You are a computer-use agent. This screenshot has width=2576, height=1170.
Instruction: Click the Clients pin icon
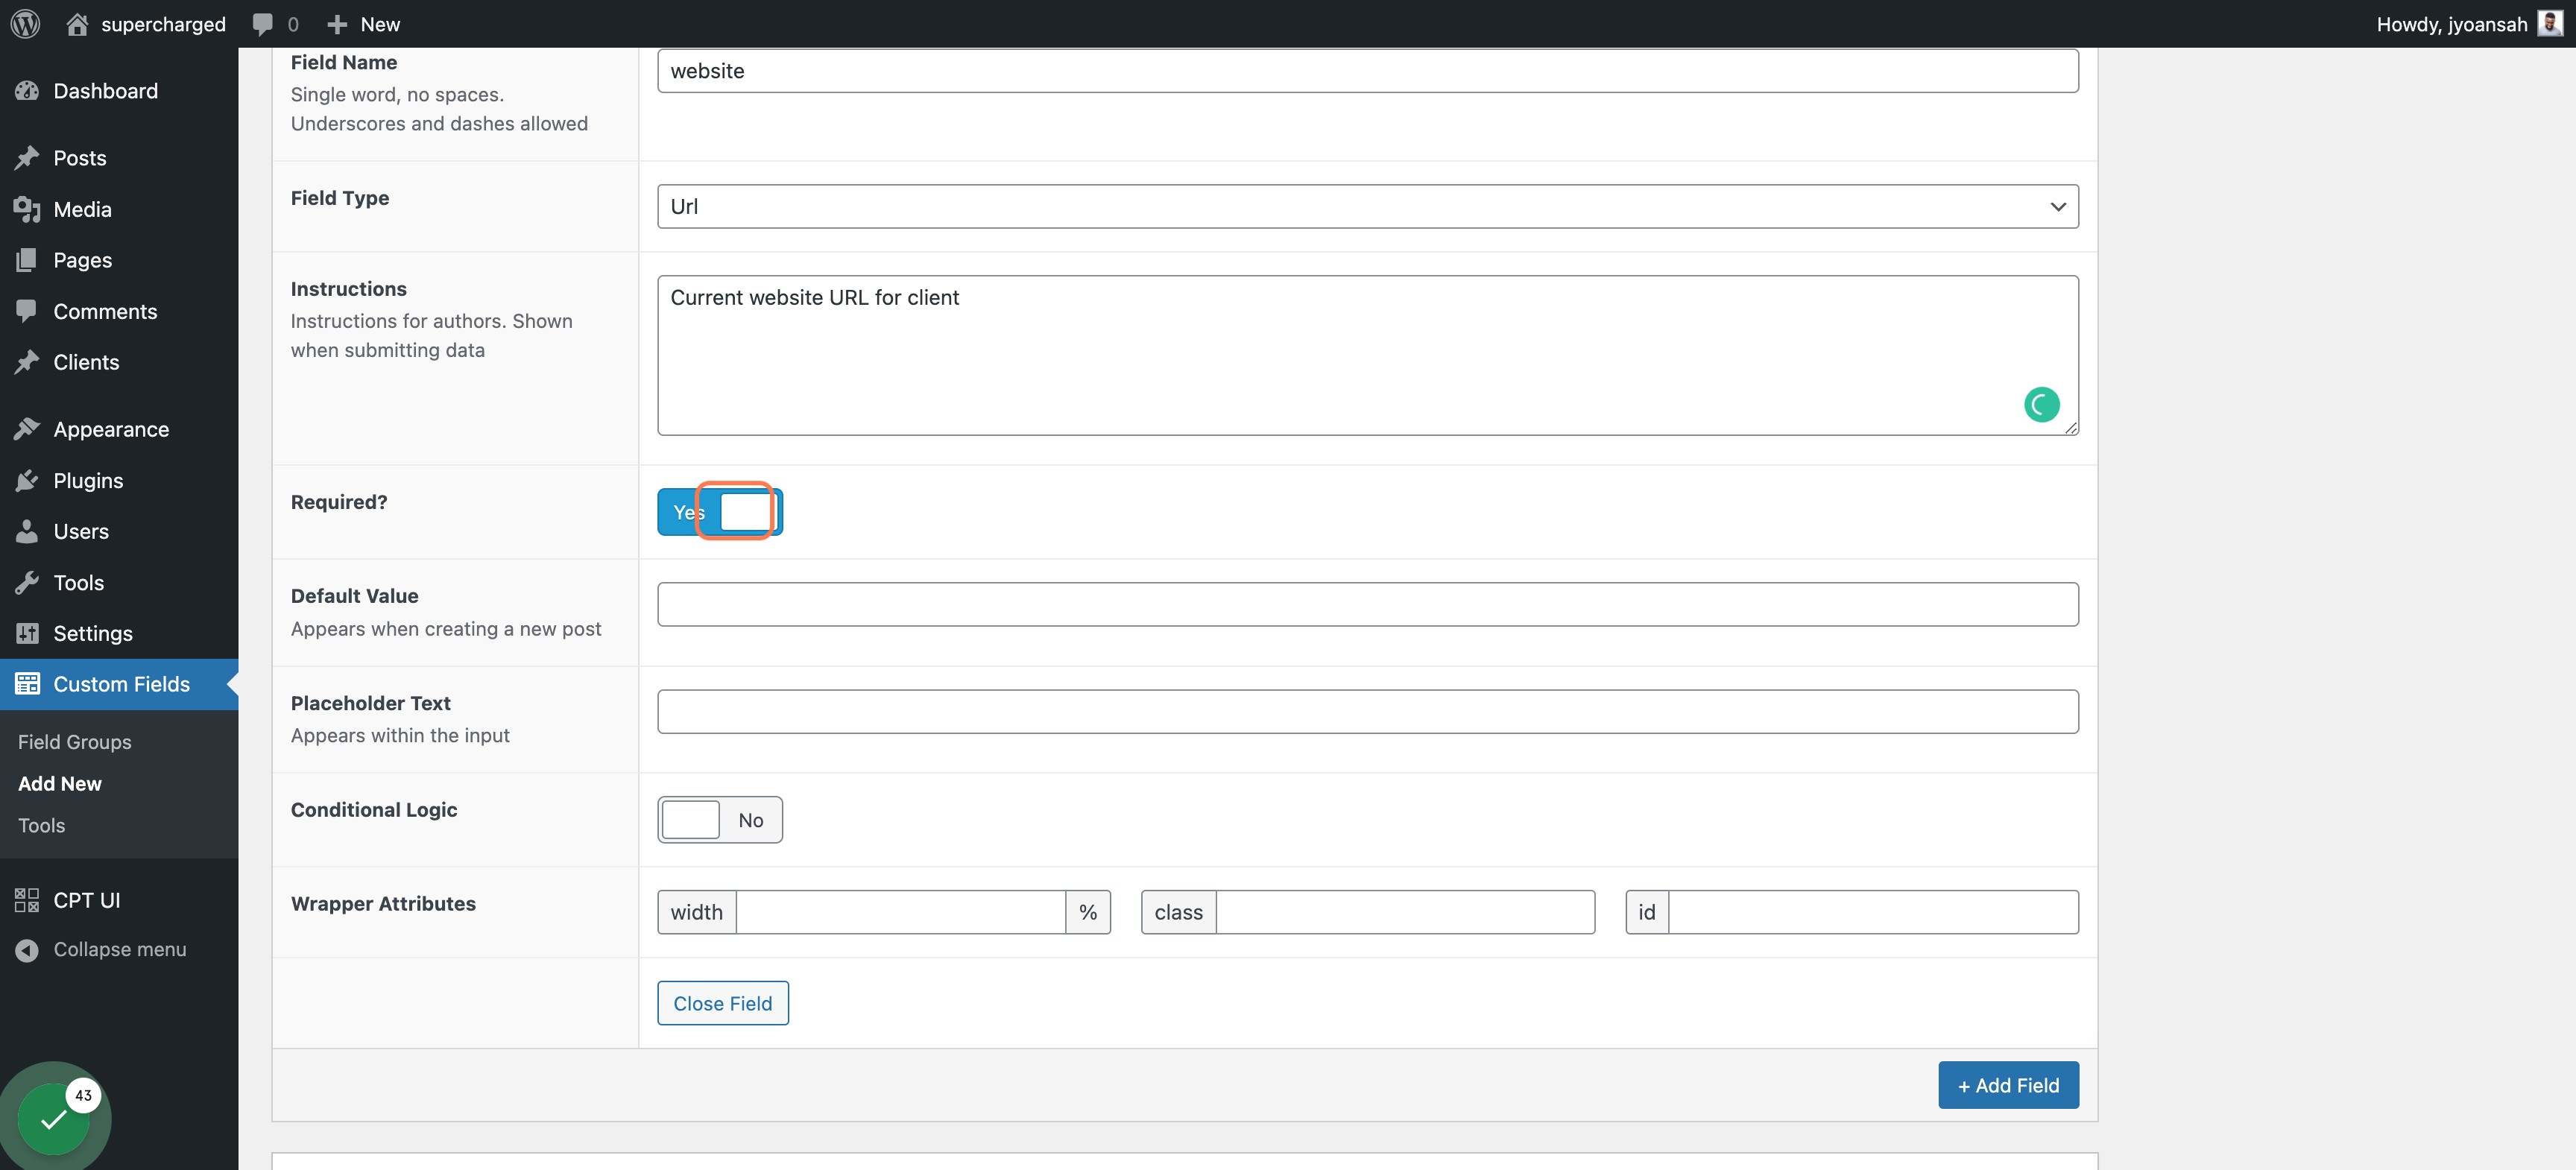(x=27, y=362)
